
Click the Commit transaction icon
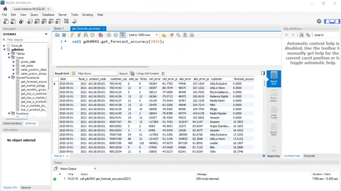109,35
